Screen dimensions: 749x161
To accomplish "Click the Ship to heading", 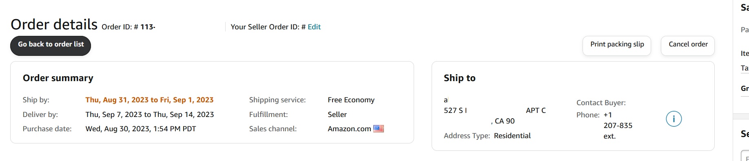I will point(460,78).
